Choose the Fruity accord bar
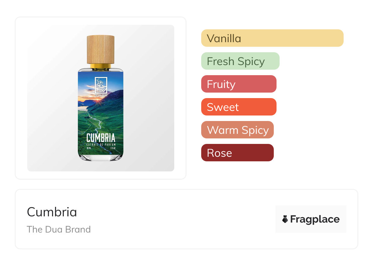The height and width of the screenshot is (264, 373). pos(239,84)
